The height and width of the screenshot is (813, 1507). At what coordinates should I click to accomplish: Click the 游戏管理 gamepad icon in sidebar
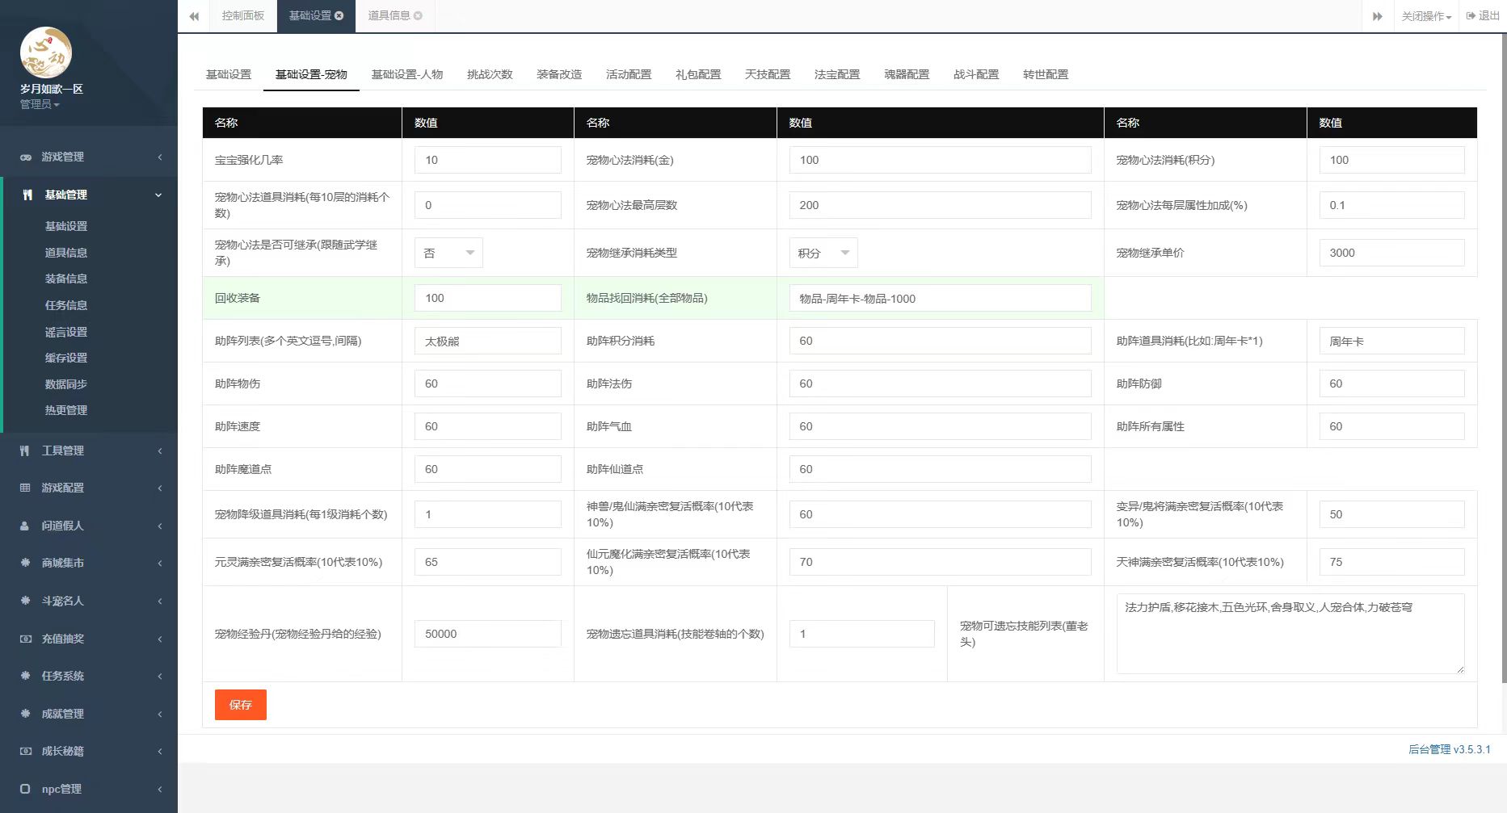click(26, 157)
